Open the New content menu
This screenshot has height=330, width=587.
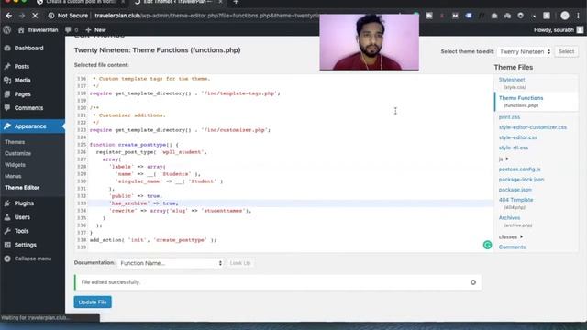(95, 30)
